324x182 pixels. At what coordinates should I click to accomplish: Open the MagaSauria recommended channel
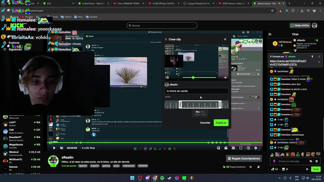[22, 146]
